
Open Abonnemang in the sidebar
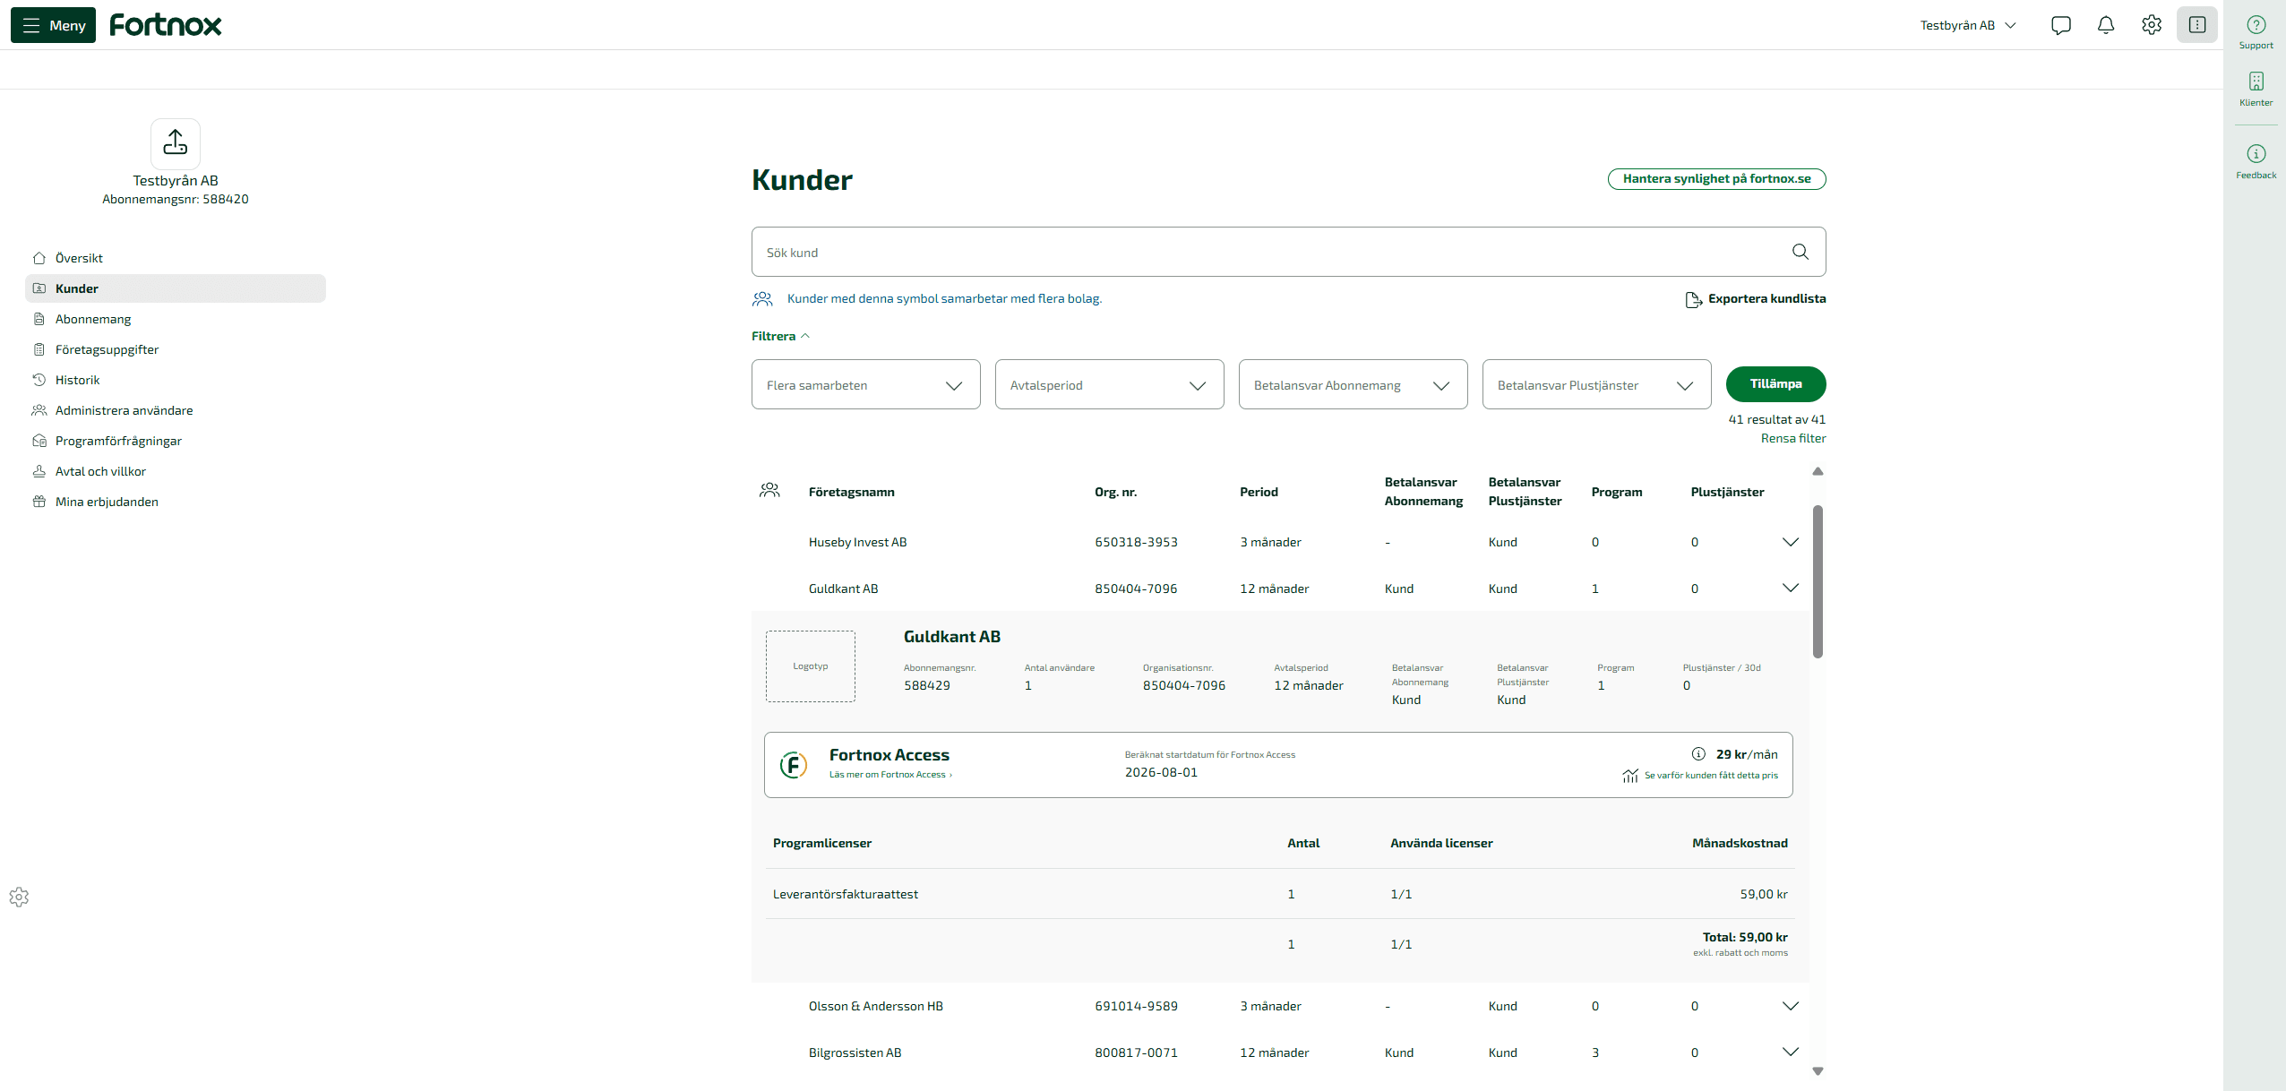pyautogui.click(x=93, y=319)
